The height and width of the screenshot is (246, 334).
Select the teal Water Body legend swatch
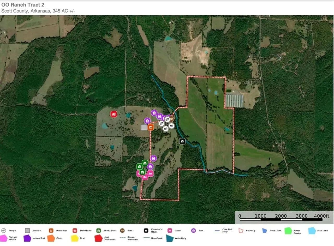pos(170,238)
